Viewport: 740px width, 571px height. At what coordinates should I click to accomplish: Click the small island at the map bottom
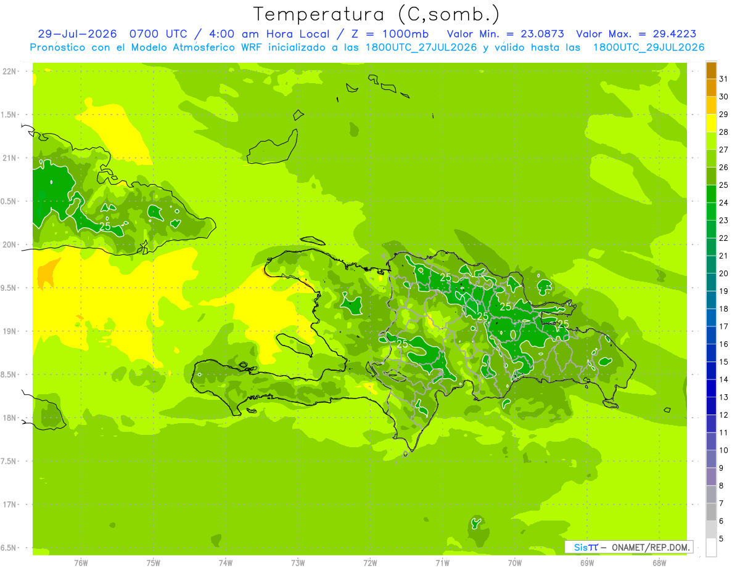point(476,523)
